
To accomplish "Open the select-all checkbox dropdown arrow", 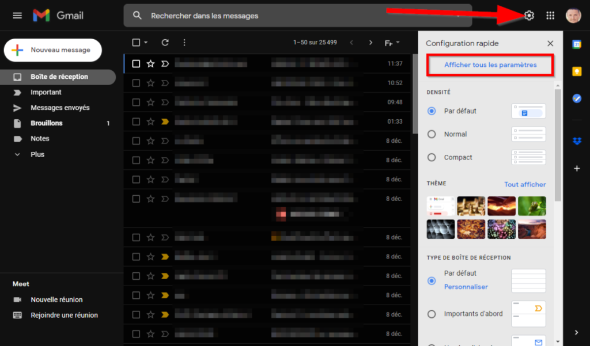I will [x=146, y=43].
